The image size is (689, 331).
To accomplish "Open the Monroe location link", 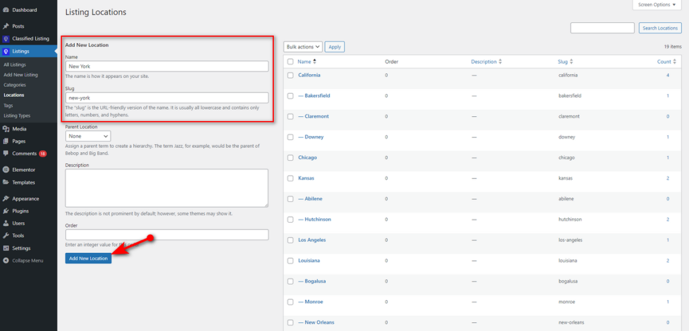I will point(312,302).
